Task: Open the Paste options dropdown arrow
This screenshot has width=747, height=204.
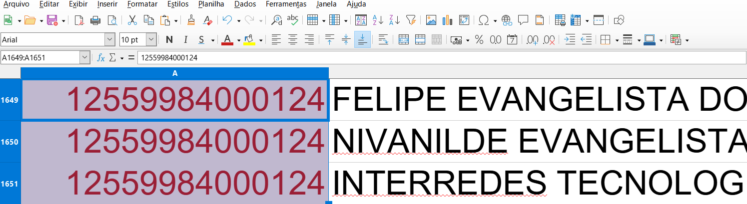Action: [x=176, y=21]
